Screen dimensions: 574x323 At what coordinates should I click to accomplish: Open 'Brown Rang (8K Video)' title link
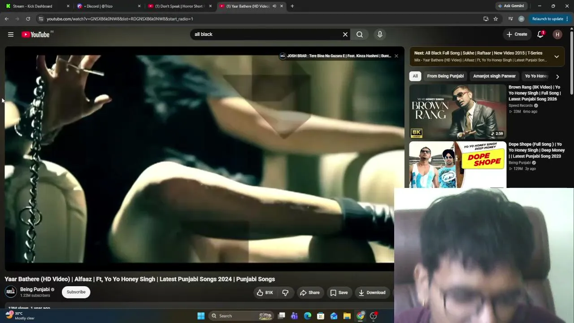click(535, 93)
